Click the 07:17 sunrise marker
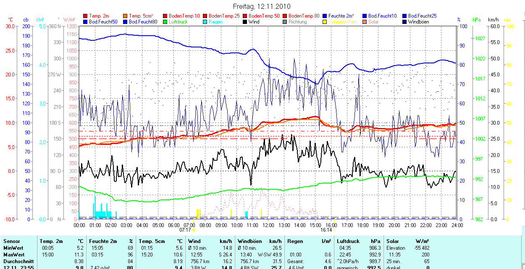The image size is (525, 269). 185,230
